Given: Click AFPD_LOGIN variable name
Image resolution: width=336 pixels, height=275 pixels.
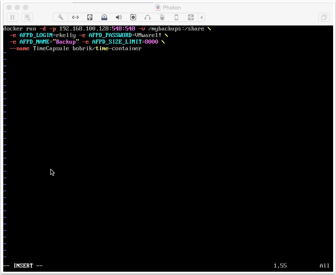Looking at the screenshot, I should click(36, 35).
